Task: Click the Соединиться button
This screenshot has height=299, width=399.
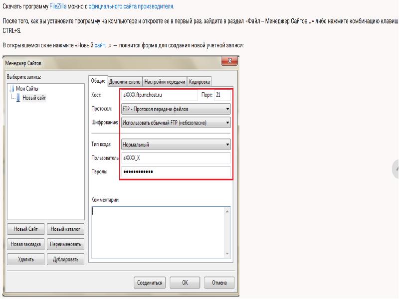Action: (150, 283)
